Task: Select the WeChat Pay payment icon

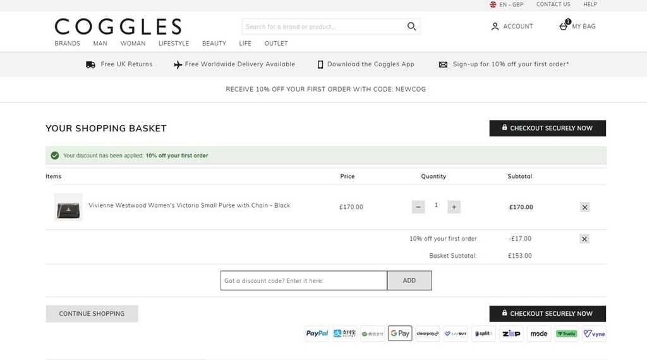Action: 372,333
